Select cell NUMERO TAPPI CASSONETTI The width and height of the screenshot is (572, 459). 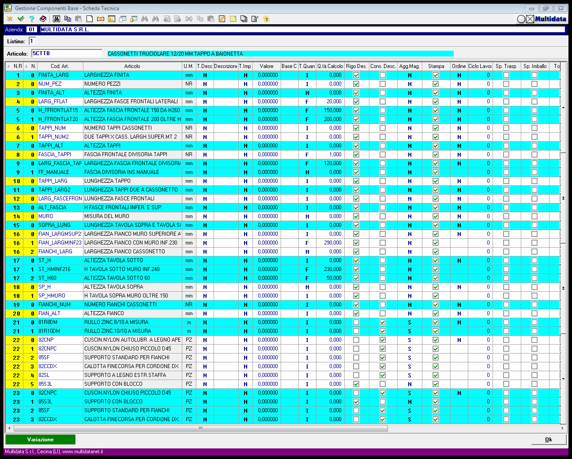pyautogui.click(x=132, y=128)
